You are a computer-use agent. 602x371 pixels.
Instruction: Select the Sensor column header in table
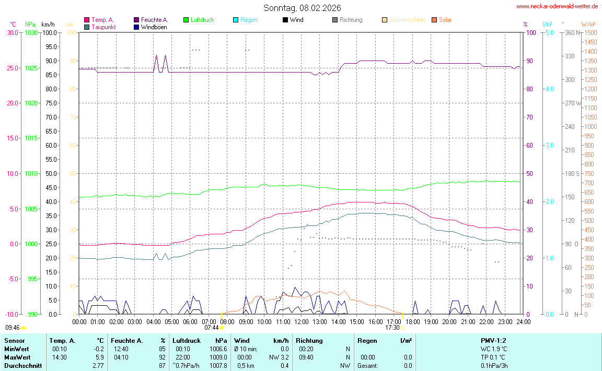pos(15,341)
